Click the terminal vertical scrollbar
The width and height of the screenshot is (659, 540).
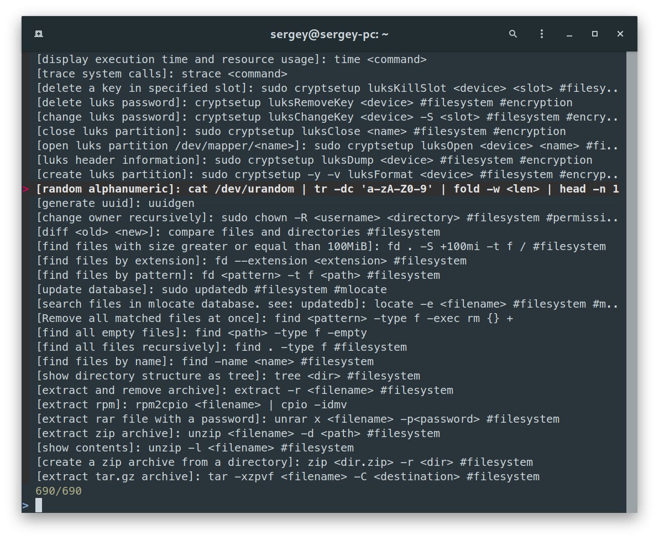point(632,282)
